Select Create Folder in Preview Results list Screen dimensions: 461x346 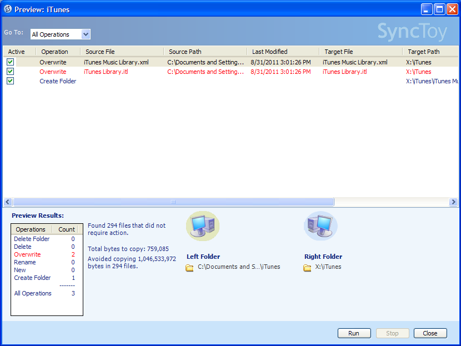(x=32, y=278)
